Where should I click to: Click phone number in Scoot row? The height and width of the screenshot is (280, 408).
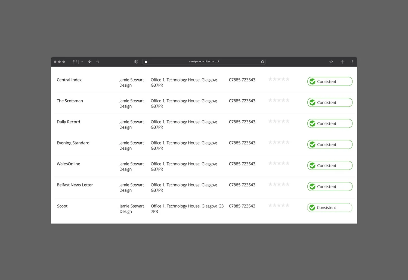(x=242, y=206)
